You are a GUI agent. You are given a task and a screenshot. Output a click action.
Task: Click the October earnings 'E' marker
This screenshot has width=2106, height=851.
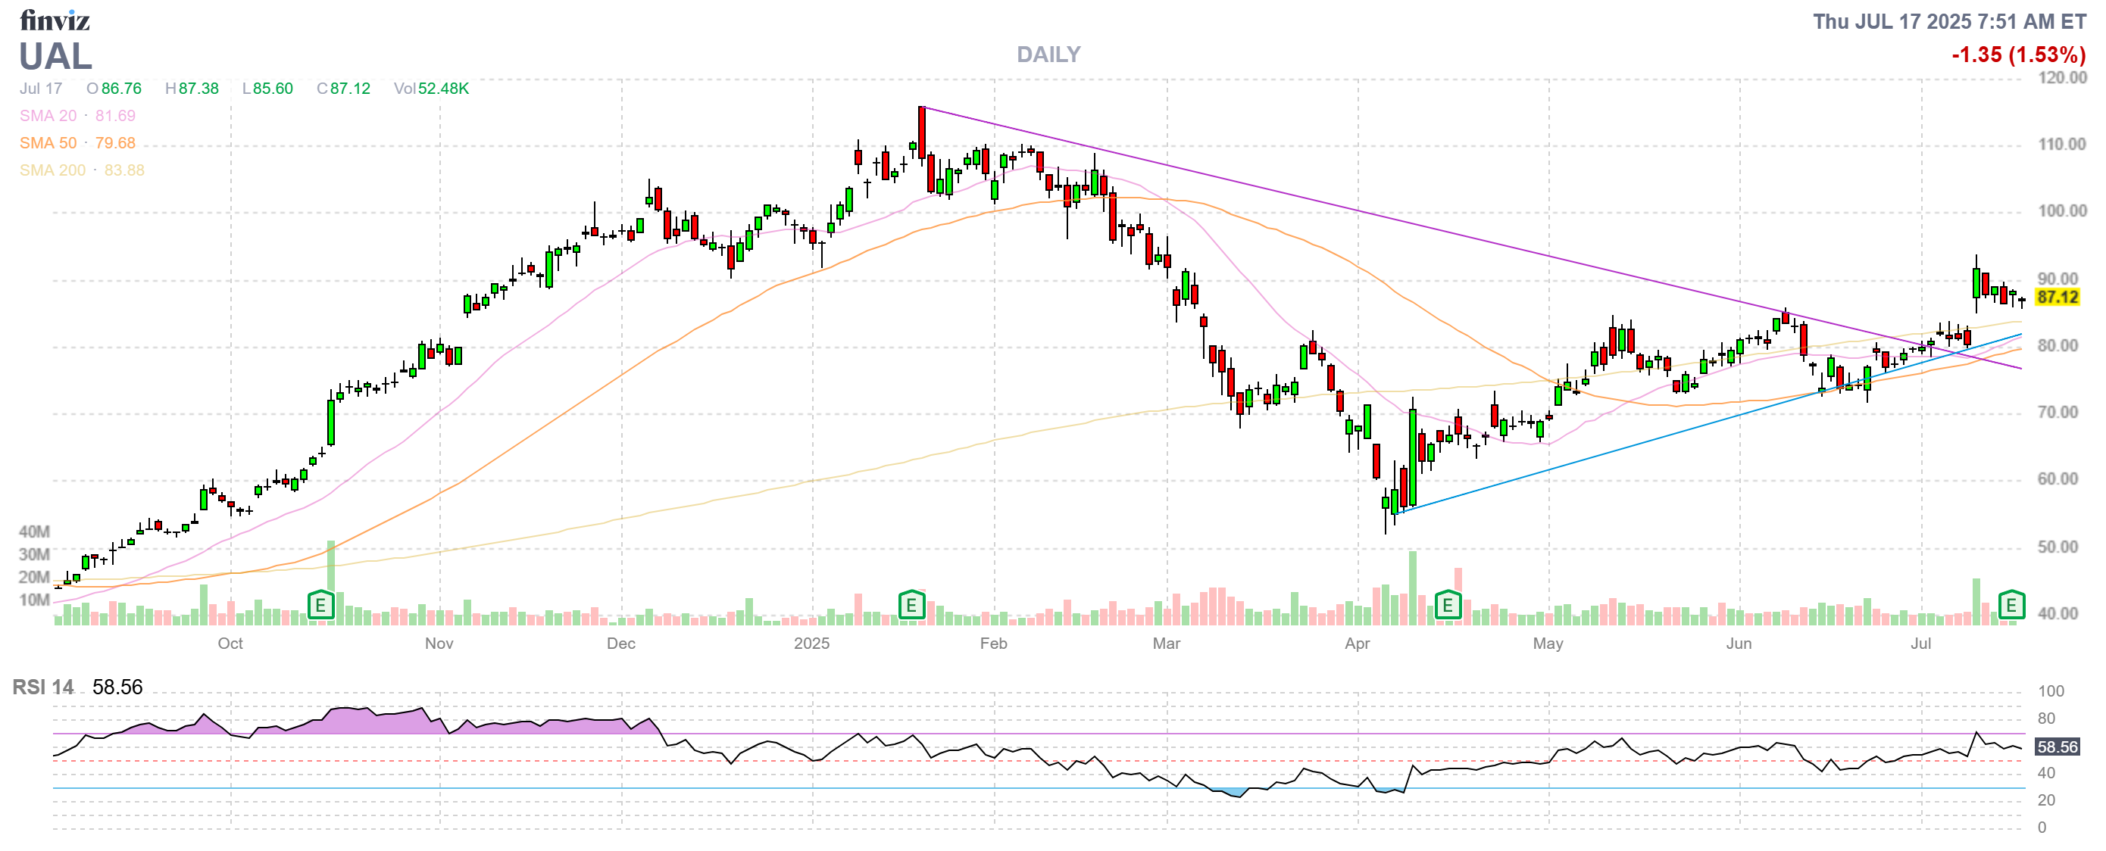[320, 605]
